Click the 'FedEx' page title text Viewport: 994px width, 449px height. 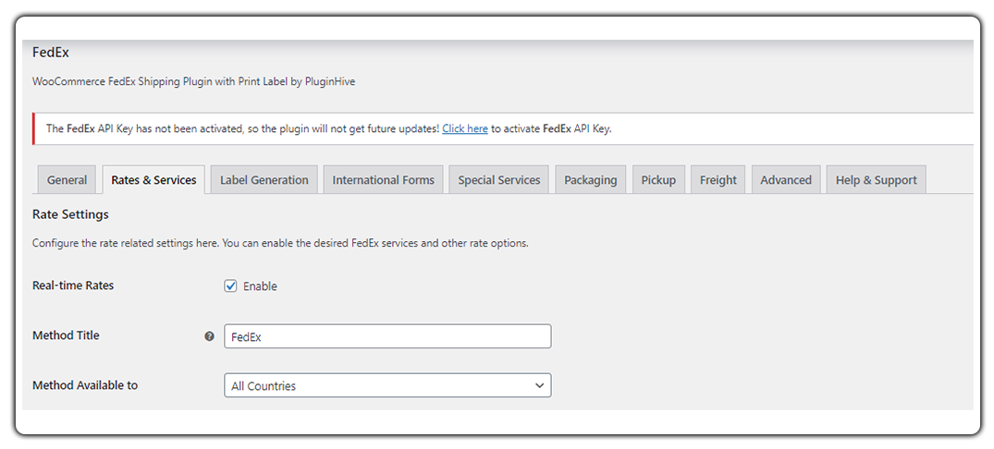[50, 53]
